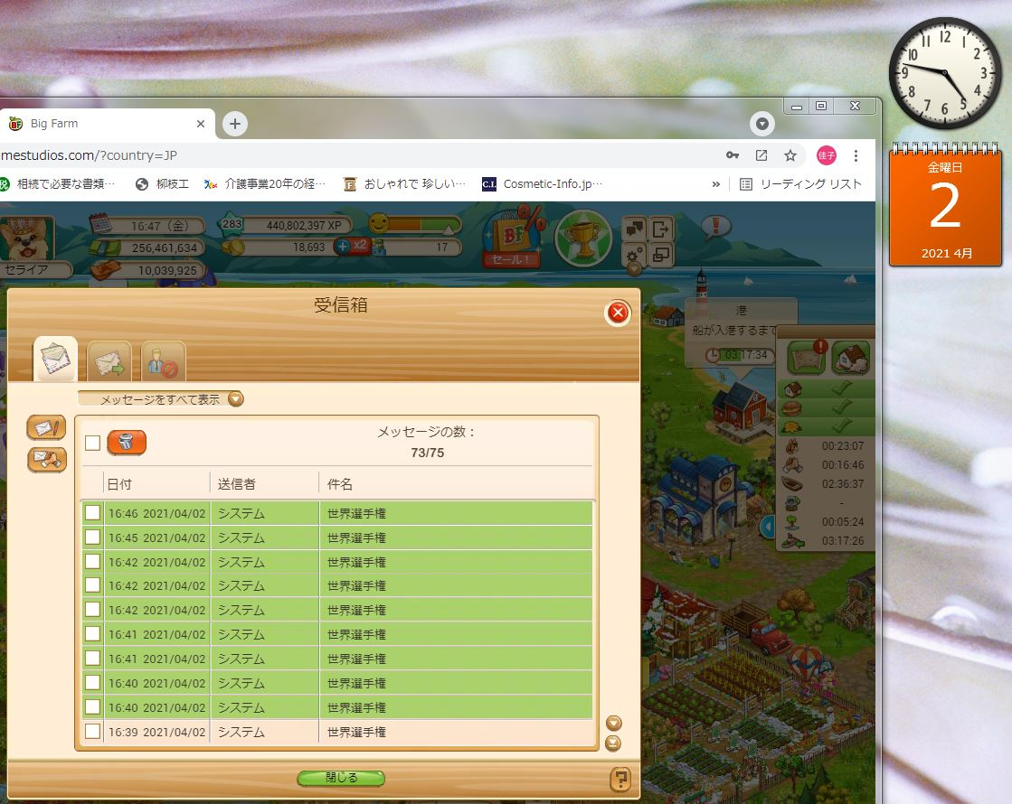Open the pink Chrome profile avatar

(826, 155)
